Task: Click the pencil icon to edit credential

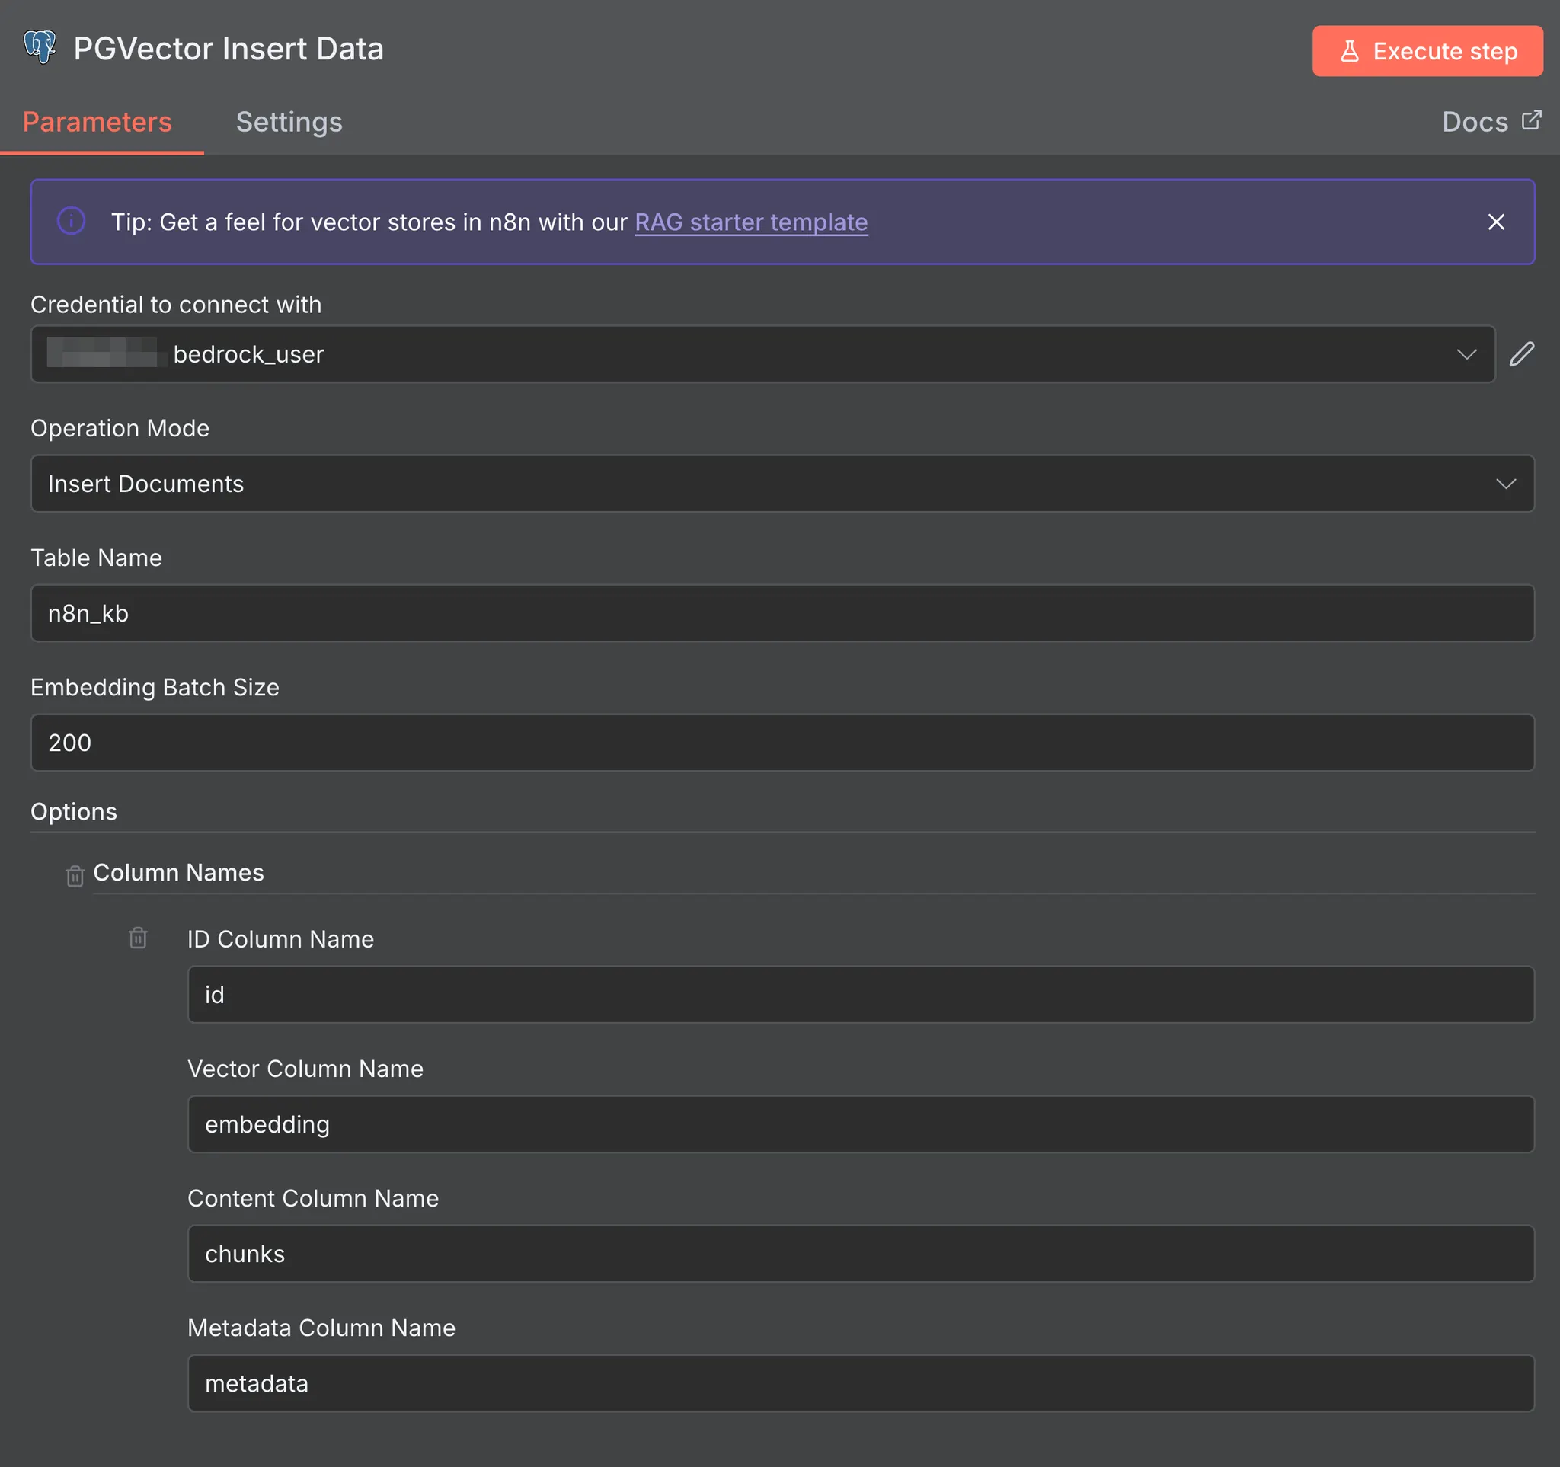Action: pos(1522,354)
